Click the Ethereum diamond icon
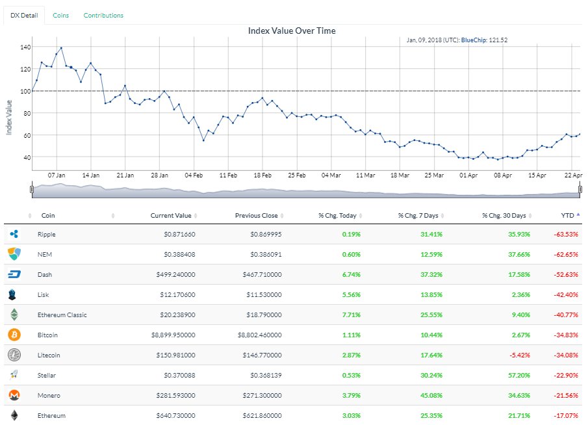 [16, 416]
